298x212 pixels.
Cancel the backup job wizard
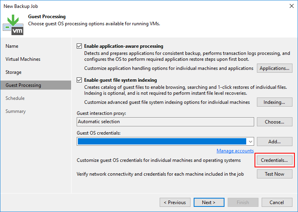point(277,203)
